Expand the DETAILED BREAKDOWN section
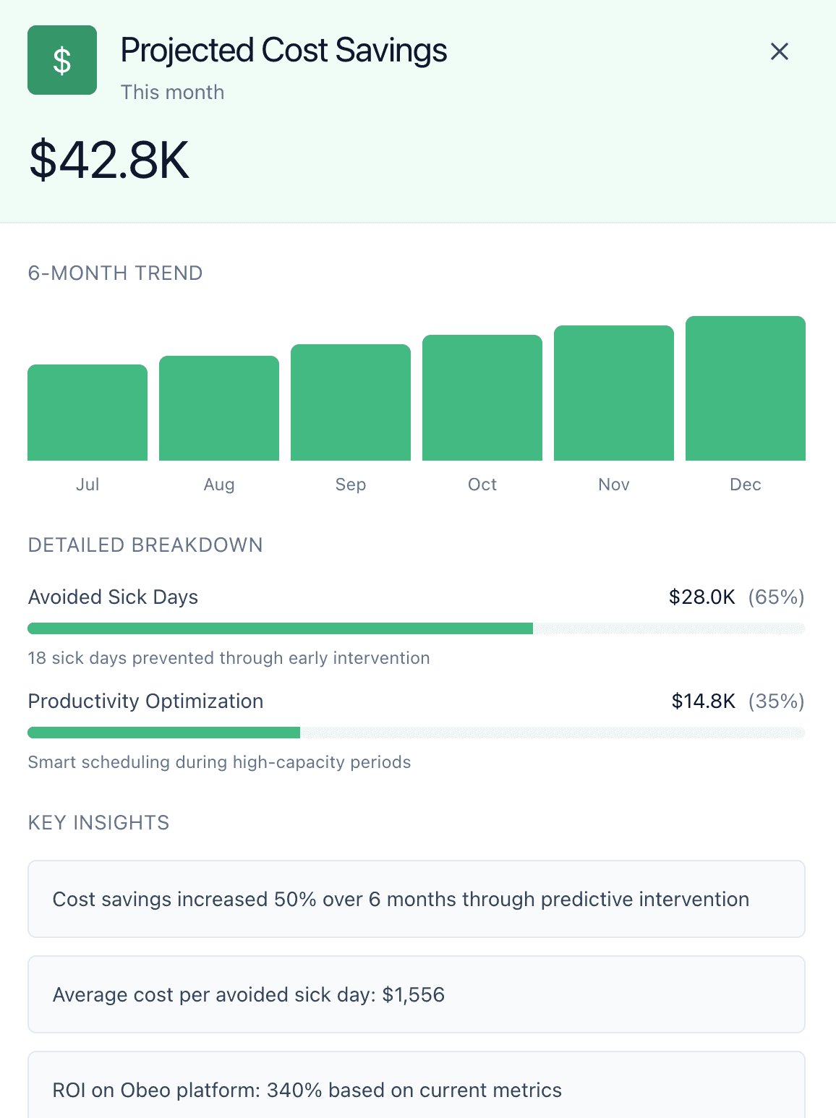The width and height of the screenshot is (836, 1118). tap(145, 545)
